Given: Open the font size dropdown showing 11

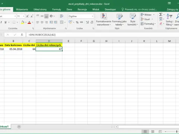Looking at the screenshot, I should pyautogui.click(x=23, y=16).
